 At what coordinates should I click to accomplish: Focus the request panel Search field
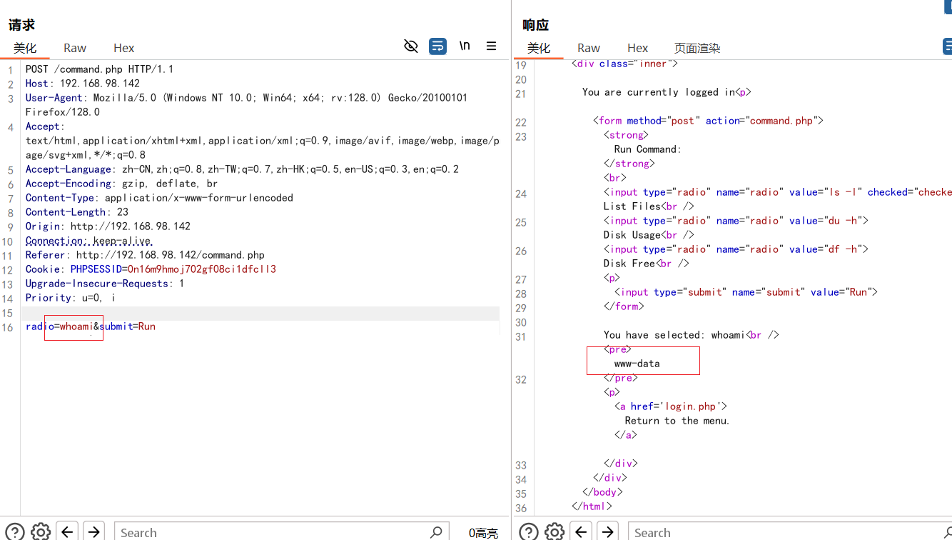click(x=281, y=532)
